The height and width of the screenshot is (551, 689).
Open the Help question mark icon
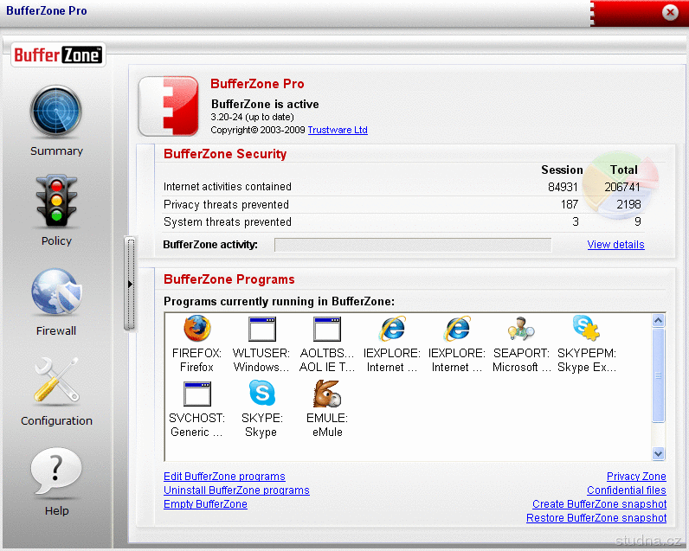(56, 472)
